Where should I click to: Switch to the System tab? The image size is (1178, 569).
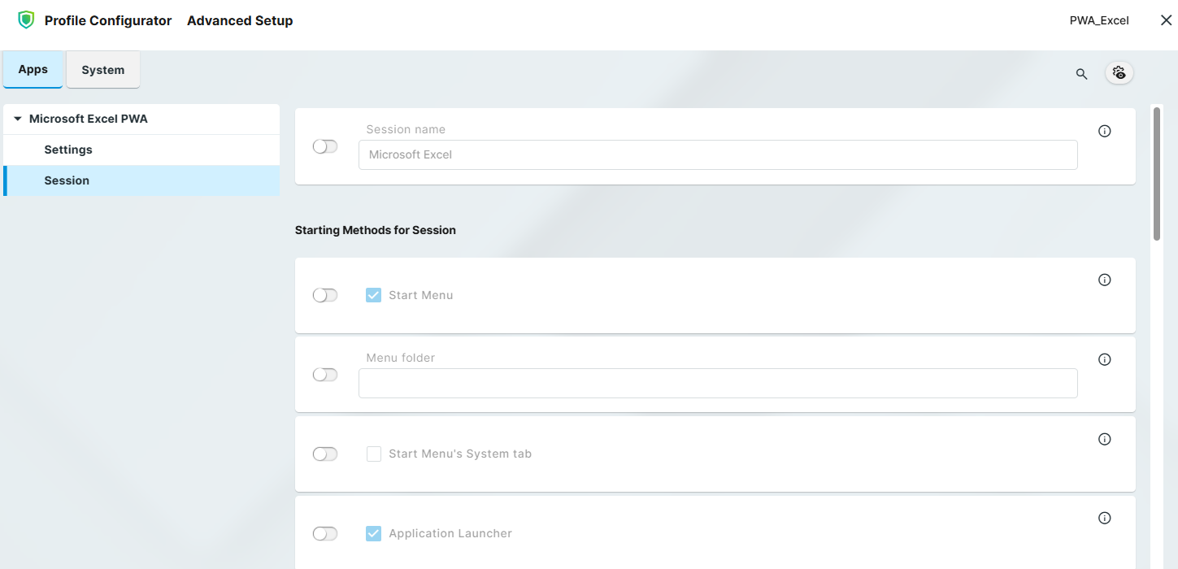point(102,70)
